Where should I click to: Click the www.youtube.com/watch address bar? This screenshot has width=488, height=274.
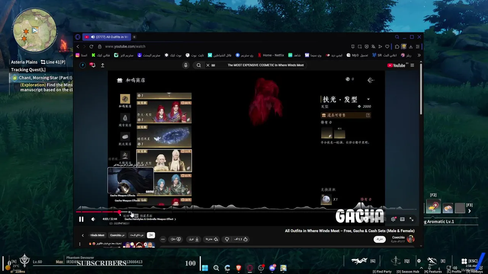coord(125,46)
